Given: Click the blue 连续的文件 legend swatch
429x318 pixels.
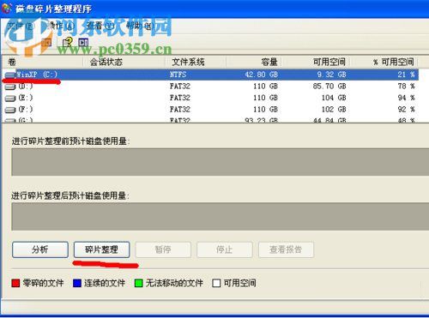Looking at the screenshot, I should click(x=77, y=283).
